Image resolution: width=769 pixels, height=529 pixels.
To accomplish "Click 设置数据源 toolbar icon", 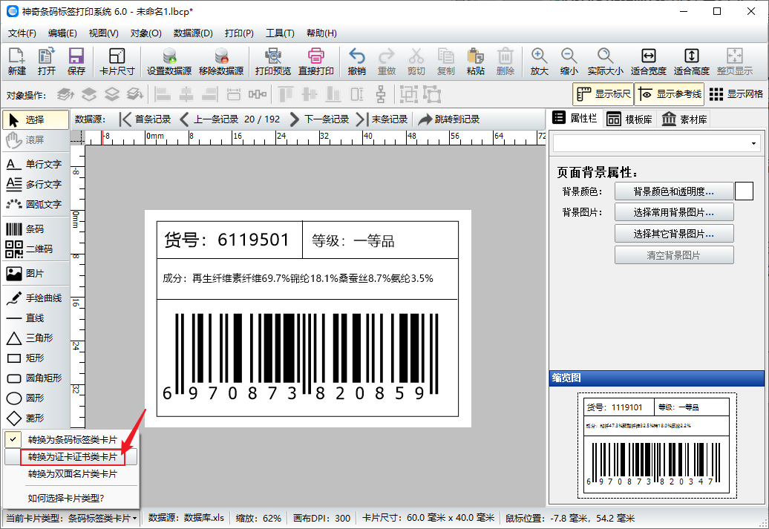I will [x=169, y=62].
